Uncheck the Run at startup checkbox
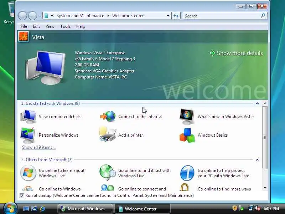This screenshot has height=214, width=285. (22, 195)
